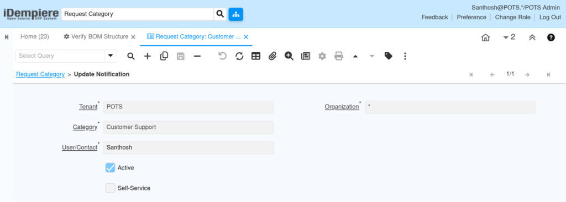This screenshot has height=202, width=566.
Task: Jump to last record navigation icon
Action: (x=548, y=75)
